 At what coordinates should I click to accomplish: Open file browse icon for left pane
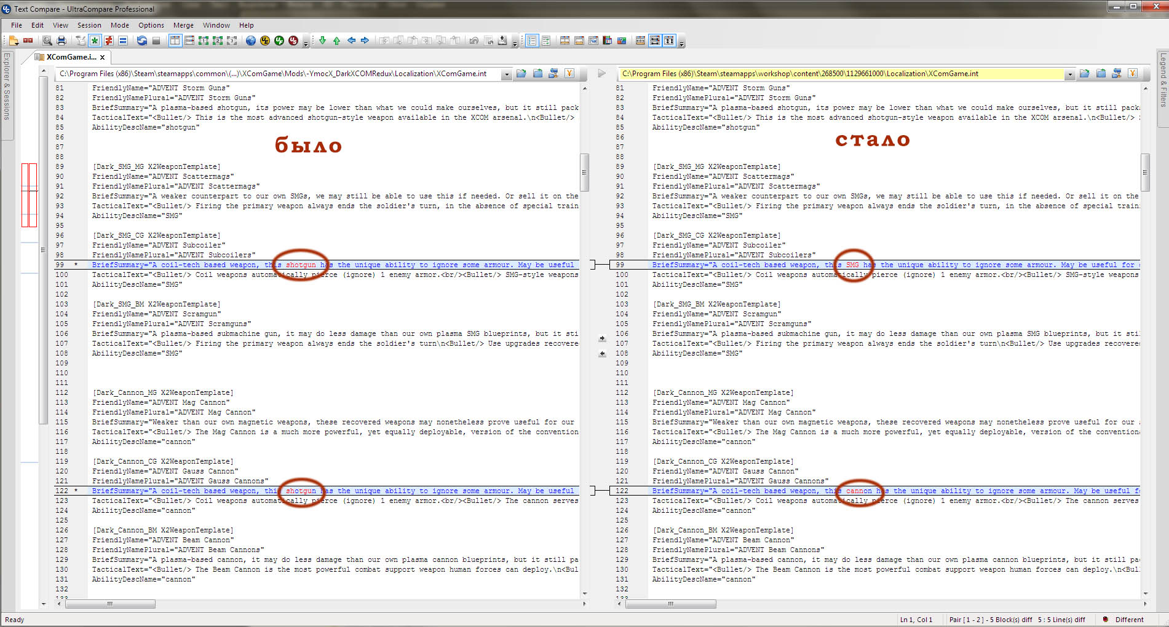(521, 74)
